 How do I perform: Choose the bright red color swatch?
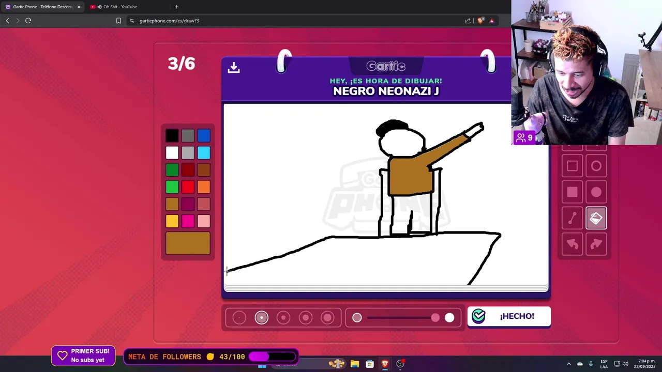[x=188, y=187]
